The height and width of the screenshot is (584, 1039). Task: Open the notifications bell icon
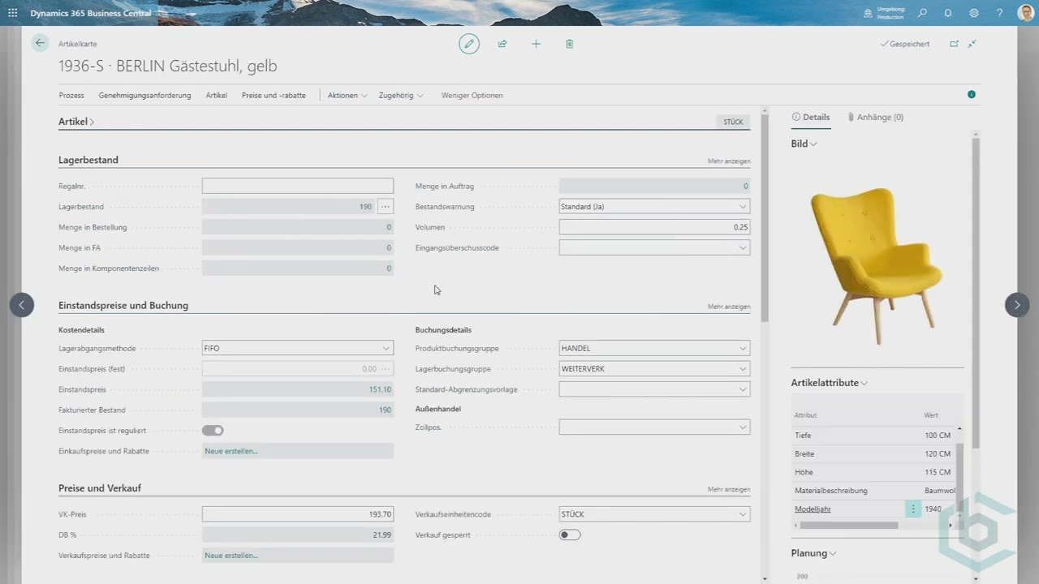[x=948, y=13]
